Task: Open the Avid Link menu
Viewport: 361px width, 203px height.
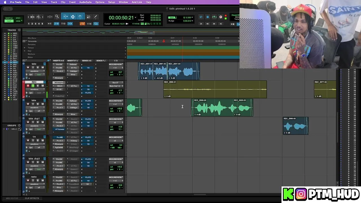Action: [137, 2]
